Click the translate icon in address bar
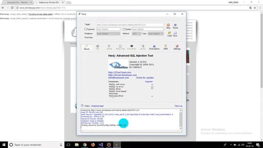This screenshot has width=263, height=148. [250, 8]
